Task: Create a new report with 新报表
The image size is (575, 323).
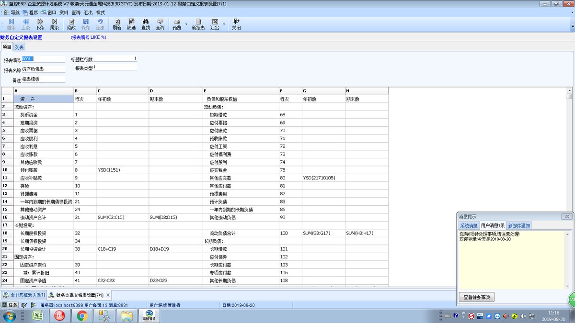Action: click(198, 24)
